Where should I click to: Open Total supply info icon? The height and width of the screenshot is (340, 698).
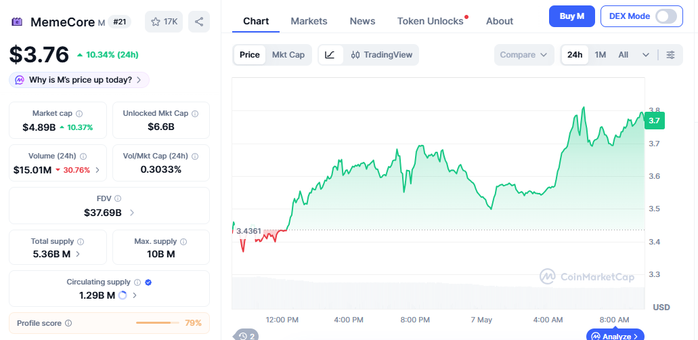(81, 242)
